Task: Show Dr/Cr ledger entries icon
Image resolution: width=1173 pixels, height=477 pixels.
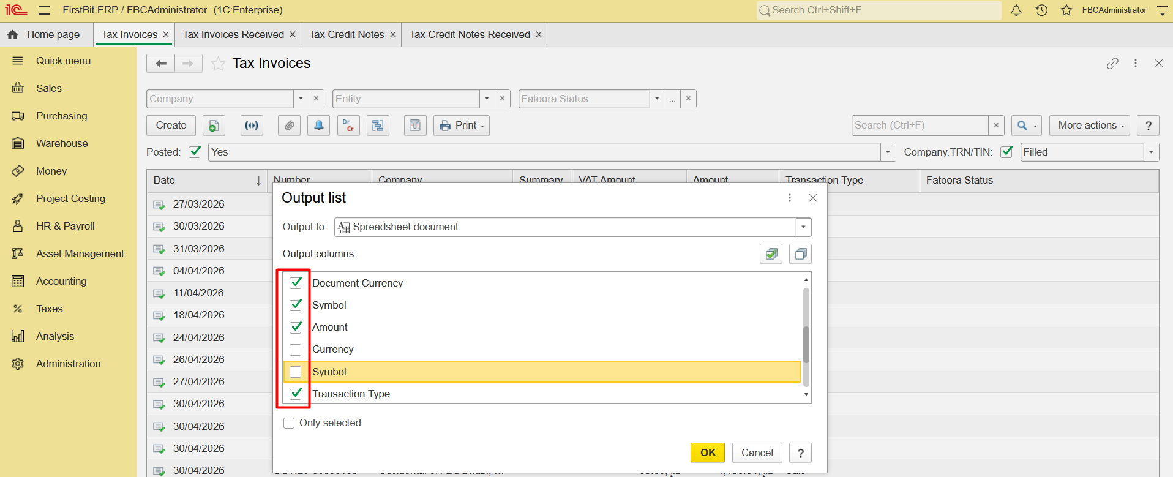Action: 348,126
